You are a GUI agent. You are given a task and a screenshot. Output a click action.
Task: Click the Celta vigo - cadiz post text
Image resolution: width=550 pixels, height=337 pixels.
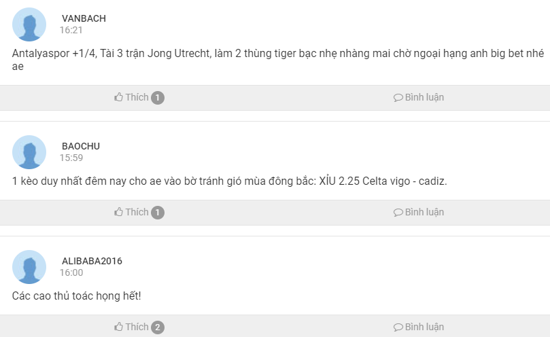click(x=229, y=181)
